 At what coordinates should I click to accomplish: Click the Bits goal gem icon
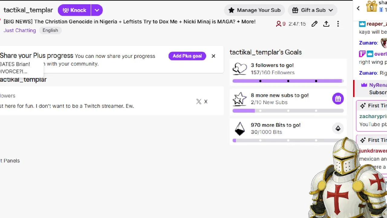[x=240, y=128]
